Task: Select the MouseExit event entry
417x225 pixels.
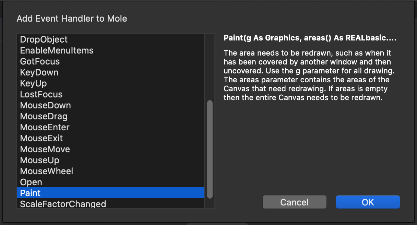Action: 111,138
